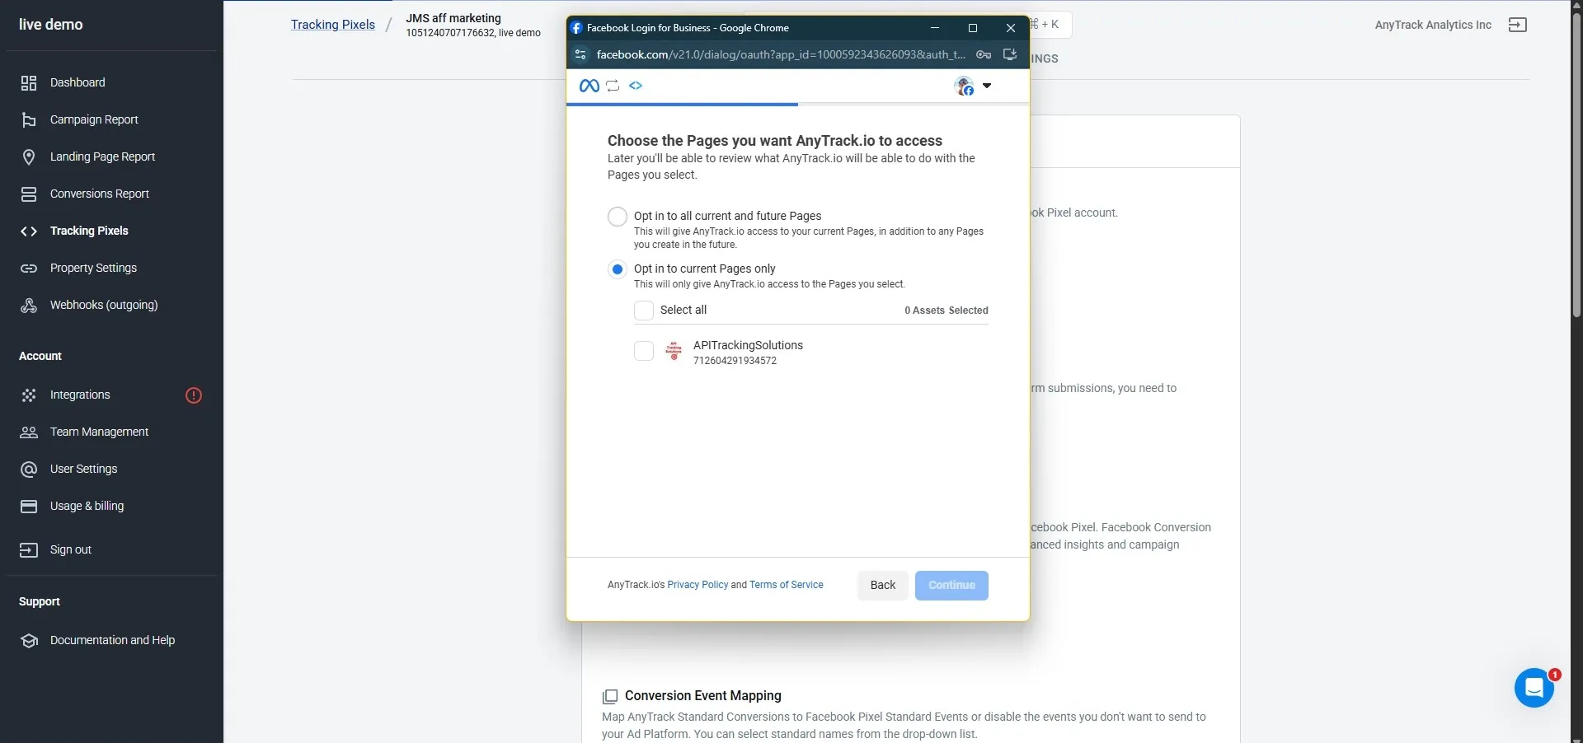Check the APITrackingSolutions page checkbox

(644, 352)
